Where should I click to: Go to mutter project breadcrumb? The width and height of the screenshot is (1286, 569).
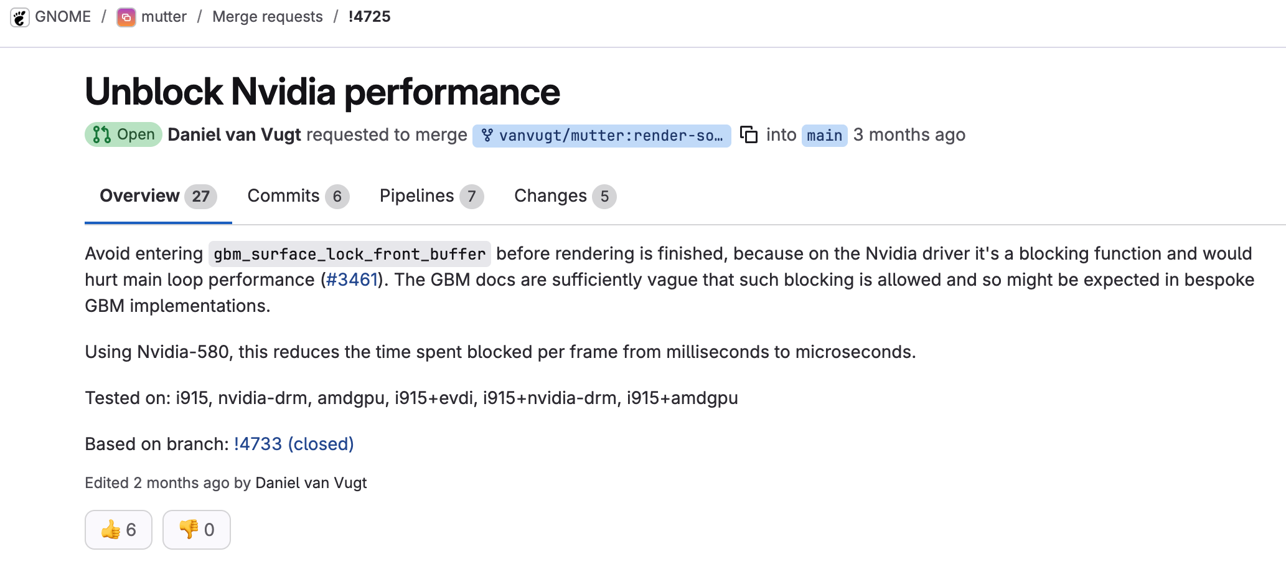pyautogui.click(x=164, y=17)
